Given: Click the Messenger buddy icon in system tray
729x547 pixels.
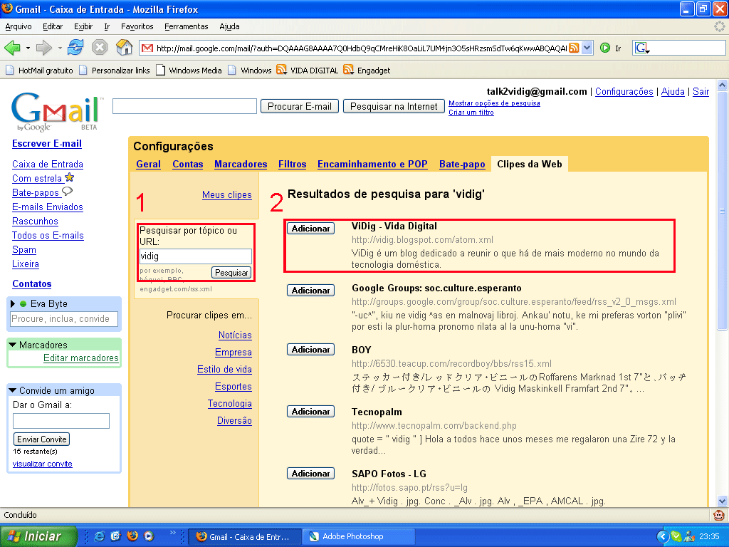Looking at the screenshot, I should pyautogui.click(x=689, y=536).
